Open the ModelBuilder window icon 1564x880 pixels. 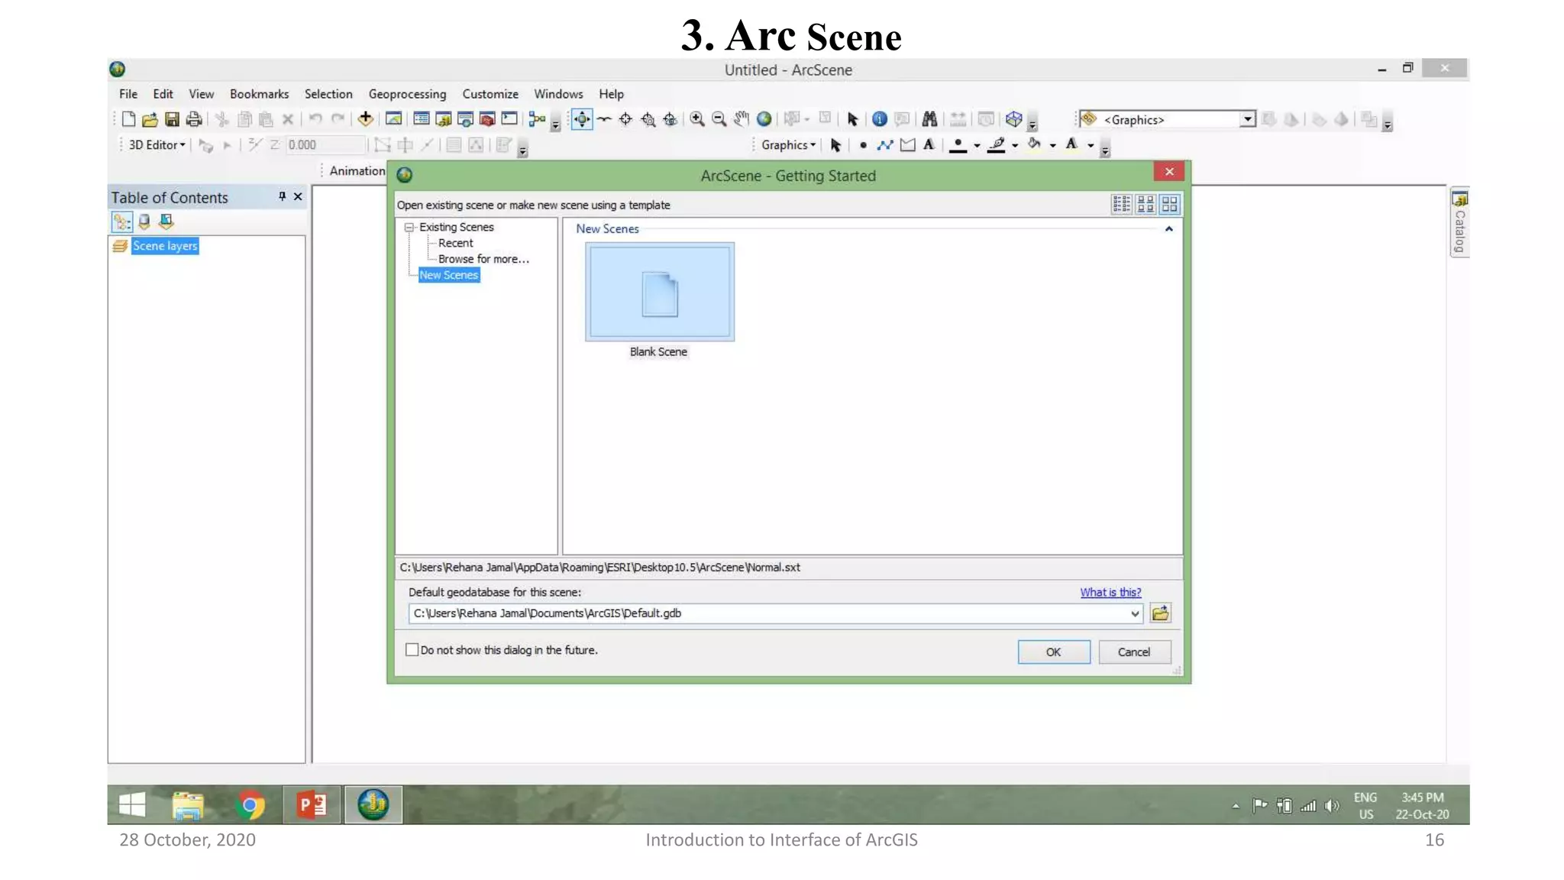coord(537,119)
